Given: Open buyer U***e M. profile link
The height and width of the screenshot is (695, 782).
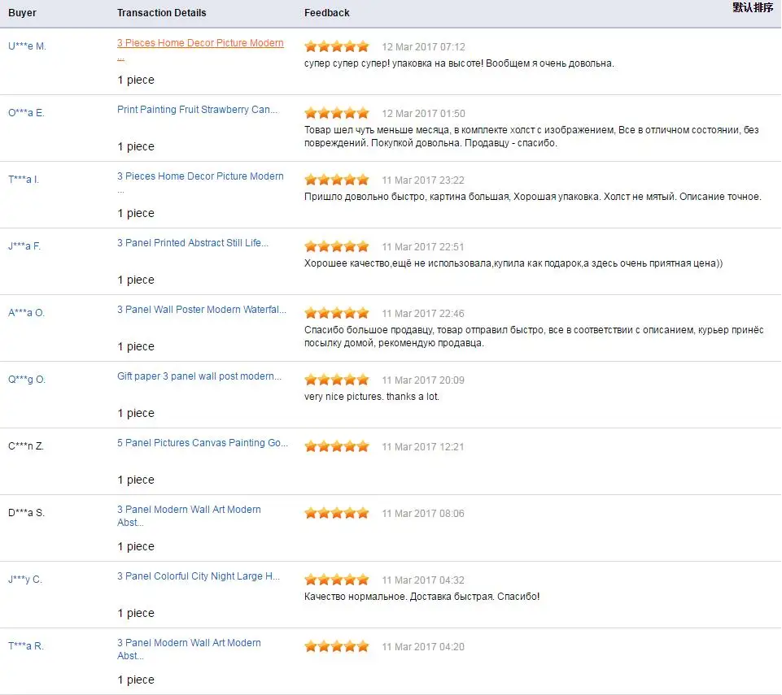Looking at the screenshot, I should pos(27,46).
